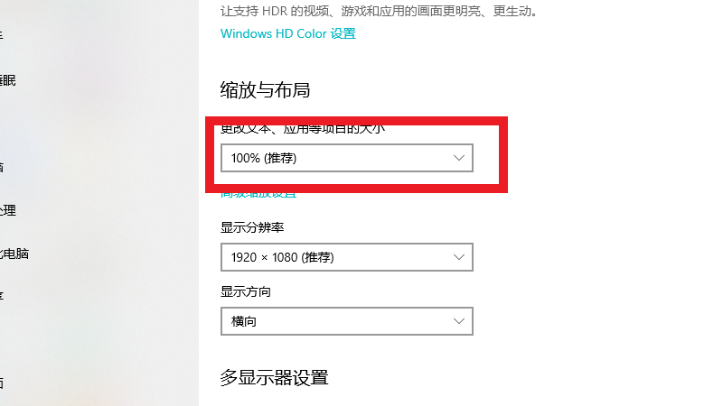Open the 100% (推荐) scaling dropdown
Viewport: 723px width, 406px height.
[346, 158]
